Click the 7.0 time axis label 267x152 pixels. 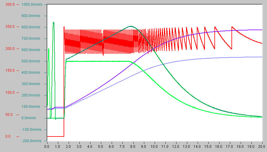point(122,147)
